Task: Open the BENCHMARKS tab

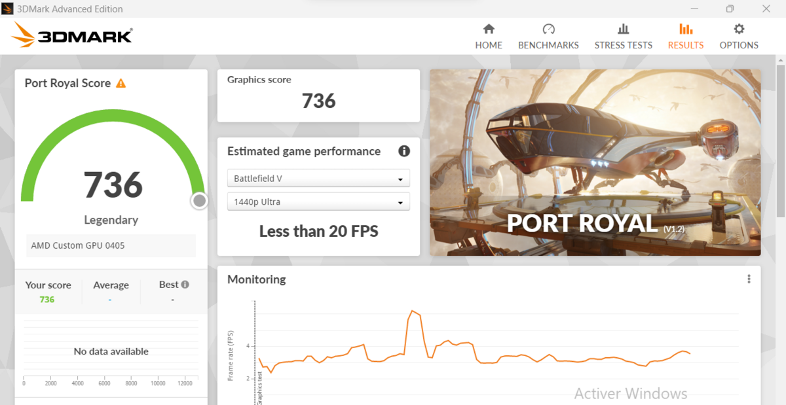Action: point(548,37)
